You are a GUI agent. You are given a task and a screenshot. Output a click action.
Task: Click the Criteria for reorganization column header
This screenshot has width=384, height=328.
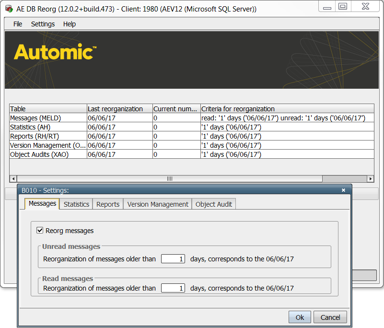(x=238, y=109)
